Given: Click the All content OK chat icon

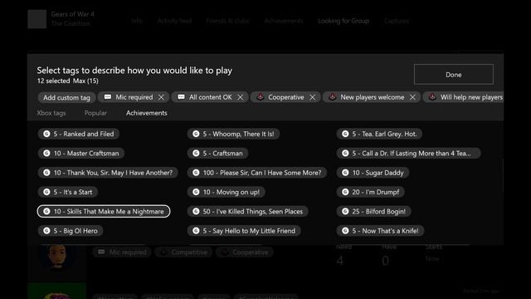Looking at the screenshot, I should [x=181, y=97].
